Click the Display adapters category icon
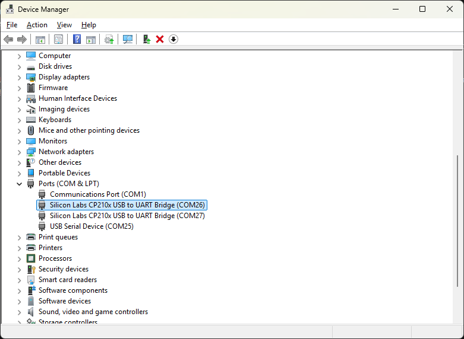 click(x=31, y=77)
